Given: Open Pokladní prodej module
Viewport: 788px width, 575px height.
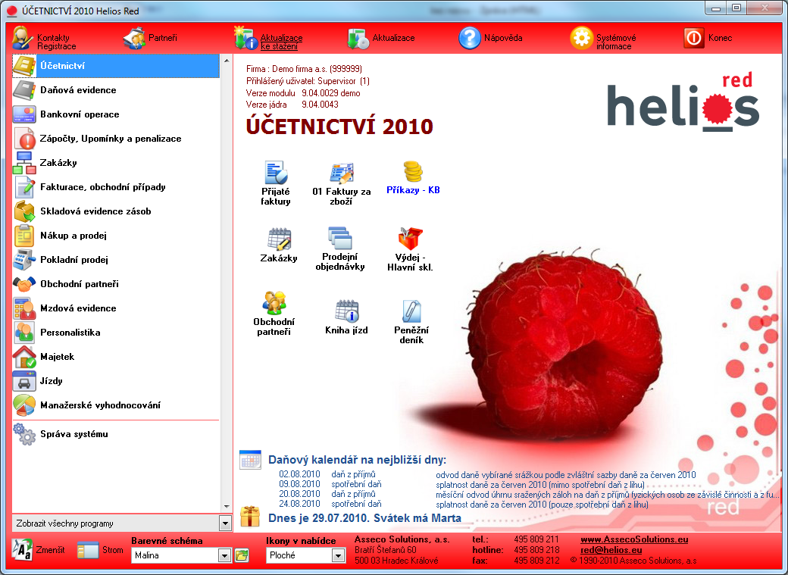Looking at the screenshot, I should 116,260.
